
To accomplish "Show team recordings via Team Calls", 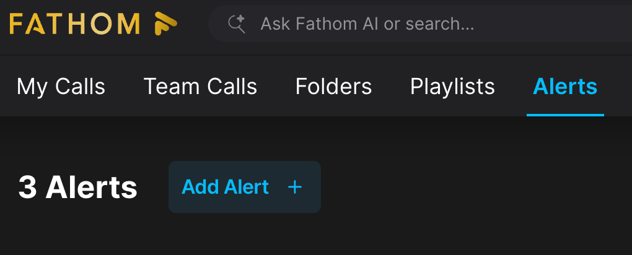I will pyautogui.click(x=200, y=87).
